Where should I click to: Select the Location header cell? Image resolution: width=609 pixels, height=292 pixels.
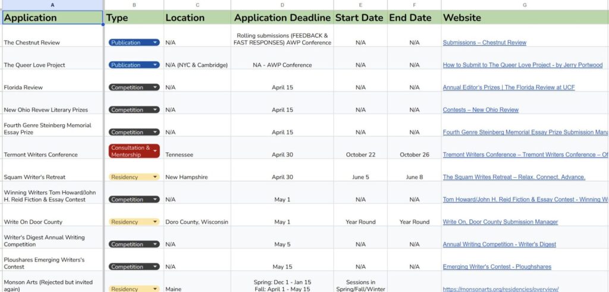(x=197, y=17)
